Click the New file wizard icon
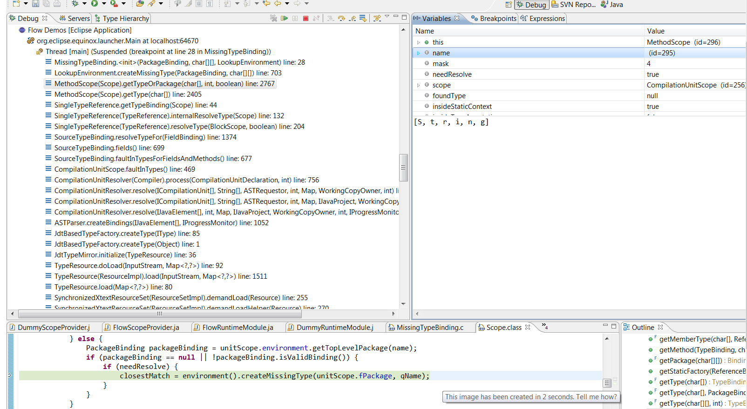The image size is (747, 409). pos(16,4)
